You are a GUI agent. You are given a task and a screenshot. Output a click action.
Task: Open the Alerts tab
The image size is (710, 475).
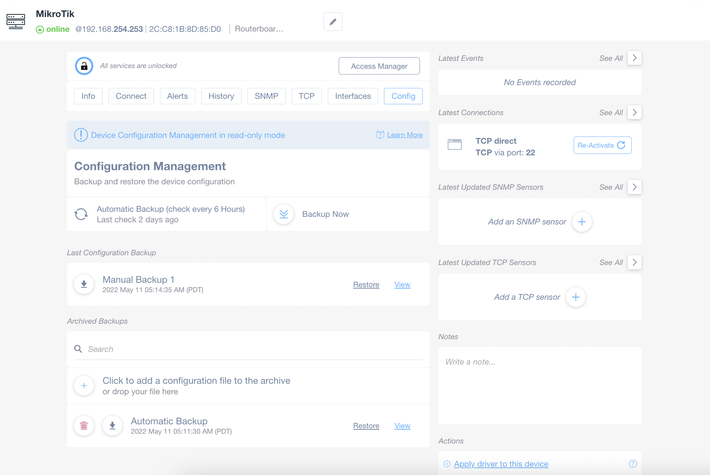177,96
